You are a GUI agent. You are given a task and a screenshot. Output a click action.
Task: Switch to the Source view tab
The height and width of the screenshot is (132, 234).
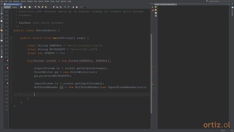tap(7, 7)
